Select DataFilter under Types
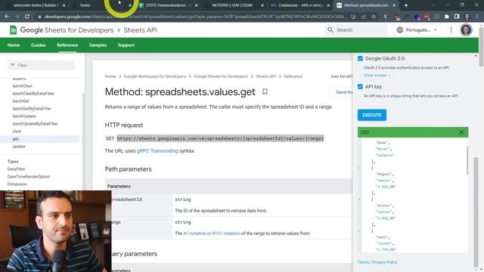 pyautogui.click(x=17, y=169)
